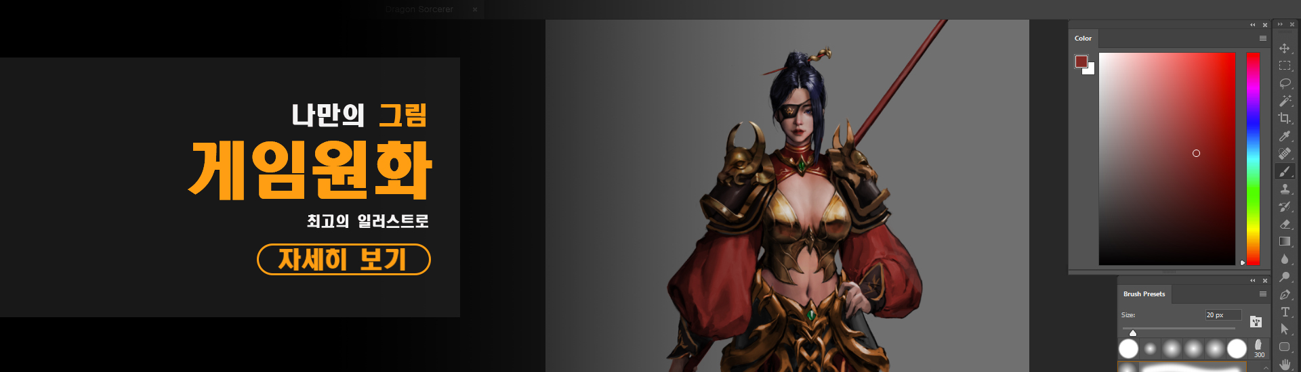Viewport: 1301px width, 372px height.
Task: Select the Pen tool
Action: click(1284, 294)
